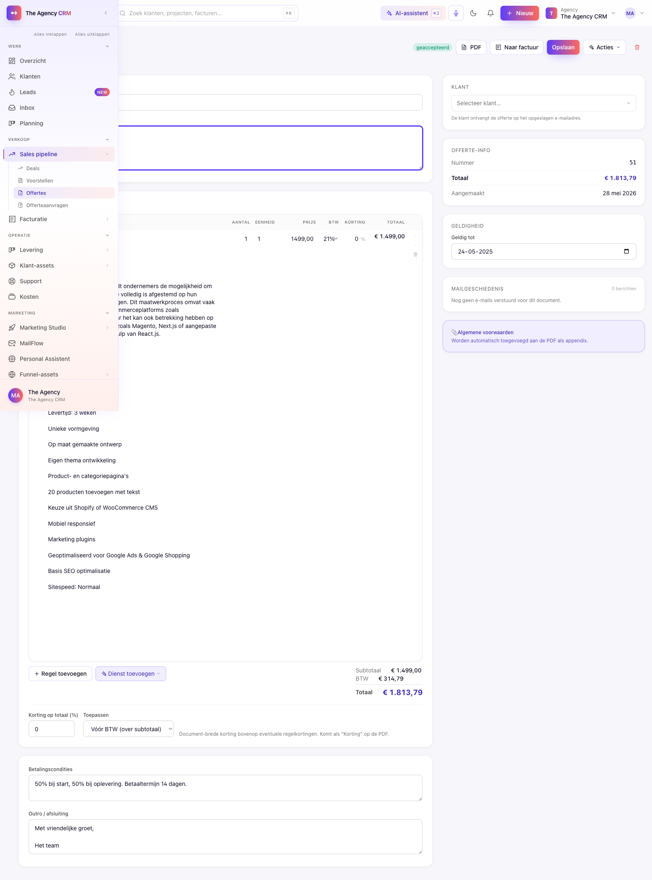Delete the quote with the red trash icon

[x=637, y=47]
